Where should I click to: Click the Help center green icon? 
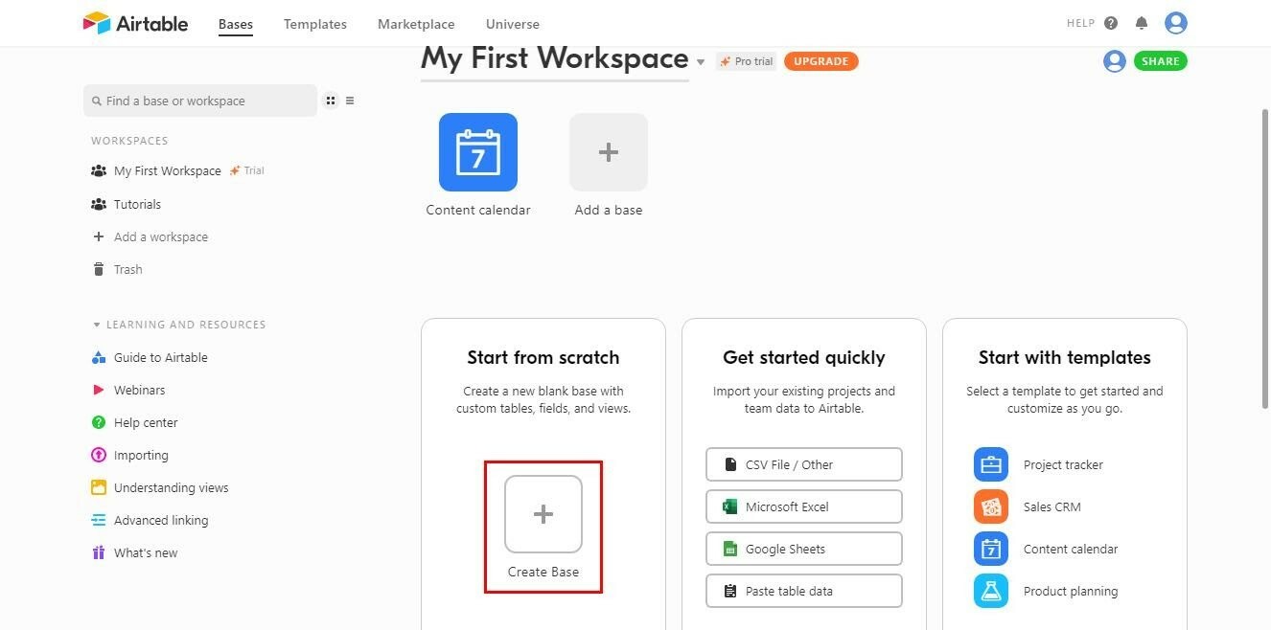pyautogui.click(x=98, y=422)
